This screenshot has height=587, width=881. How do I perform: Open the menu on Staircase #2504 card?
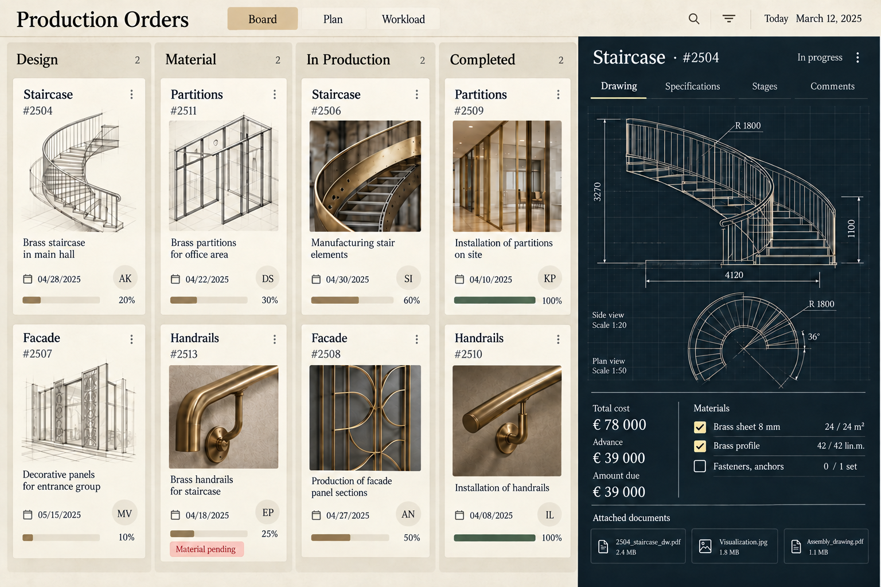pyautogui.click(x=131, y=94)
